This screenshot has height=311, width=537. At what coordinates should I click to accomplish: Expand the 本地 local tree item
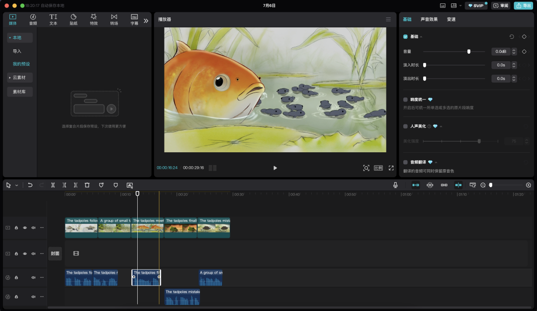coord(19,38)
